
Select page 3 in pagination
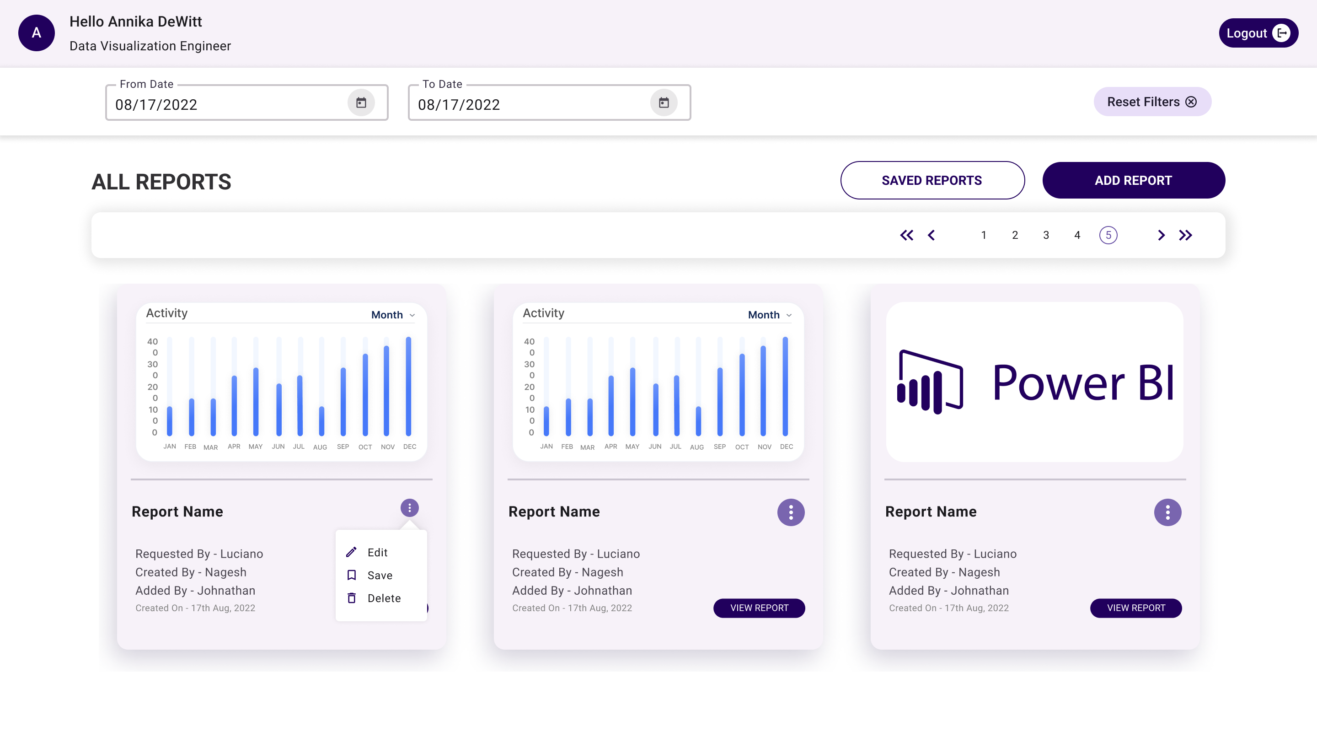(1046, 235)
